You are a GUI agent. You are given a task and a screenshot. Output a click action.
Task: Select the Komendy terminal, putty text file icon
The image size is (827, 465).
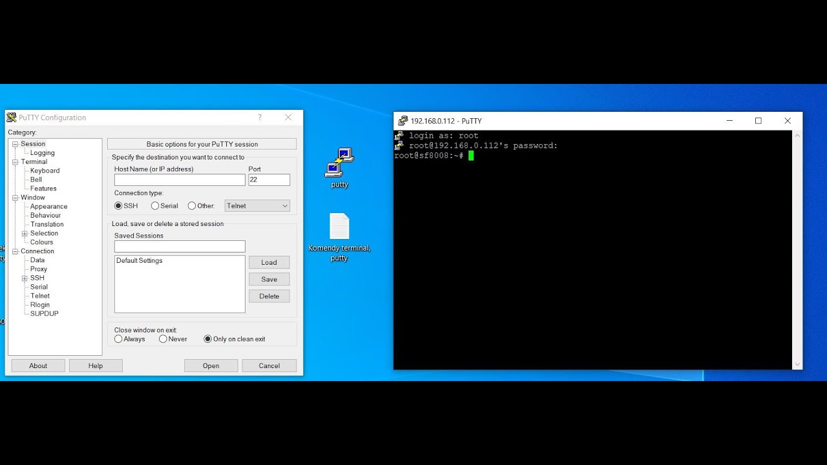click(339, 227)
